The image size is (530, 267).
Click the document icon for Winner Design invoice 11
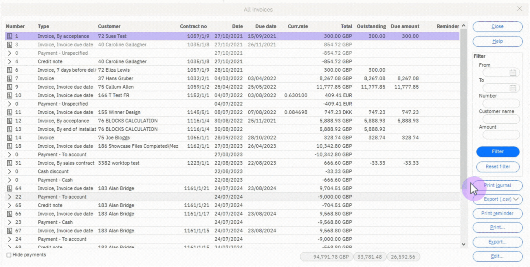tap(9, 112)
